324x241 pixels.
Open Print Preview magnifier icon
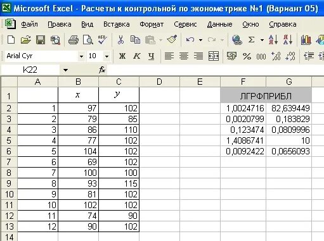(88, 40)
